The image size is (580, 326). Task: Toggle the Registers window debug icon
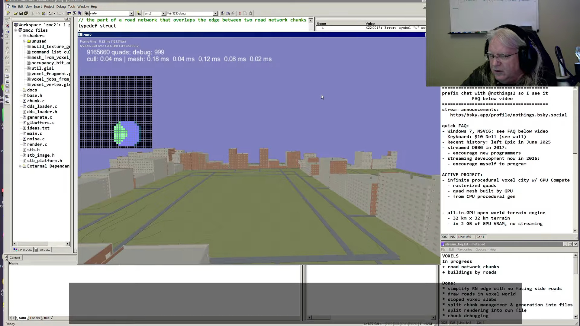(7, 86)
